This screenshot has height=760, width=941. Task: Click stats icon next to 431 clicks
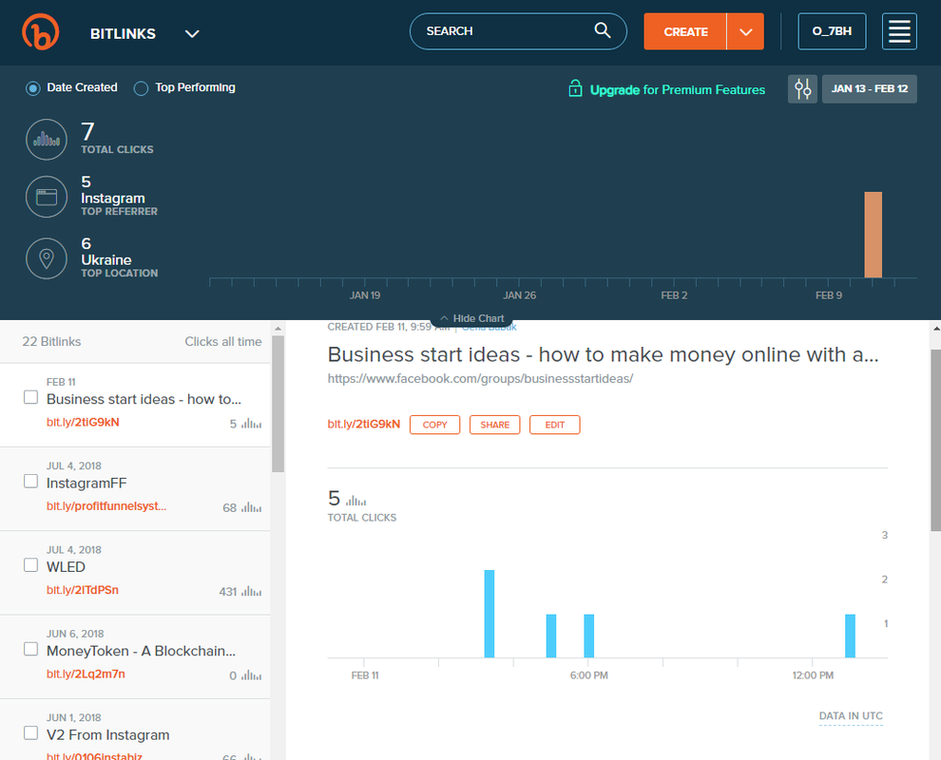click(x=252, y=592)
